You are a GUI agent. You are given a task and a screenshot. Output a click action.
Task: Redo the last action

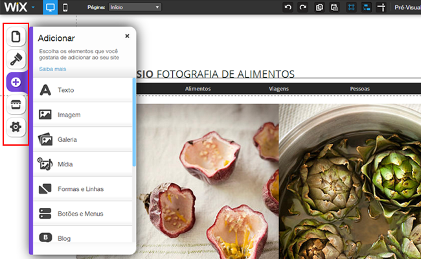303,7
